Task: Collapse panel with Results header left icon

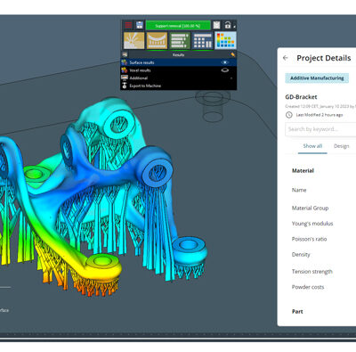Action: click(125, 54)
